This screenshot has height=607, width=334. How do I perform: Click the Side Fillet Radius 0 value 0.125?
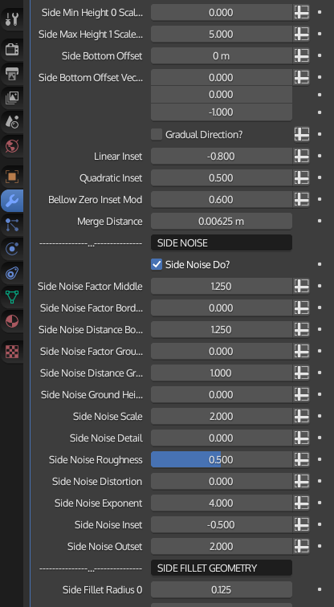222,590
